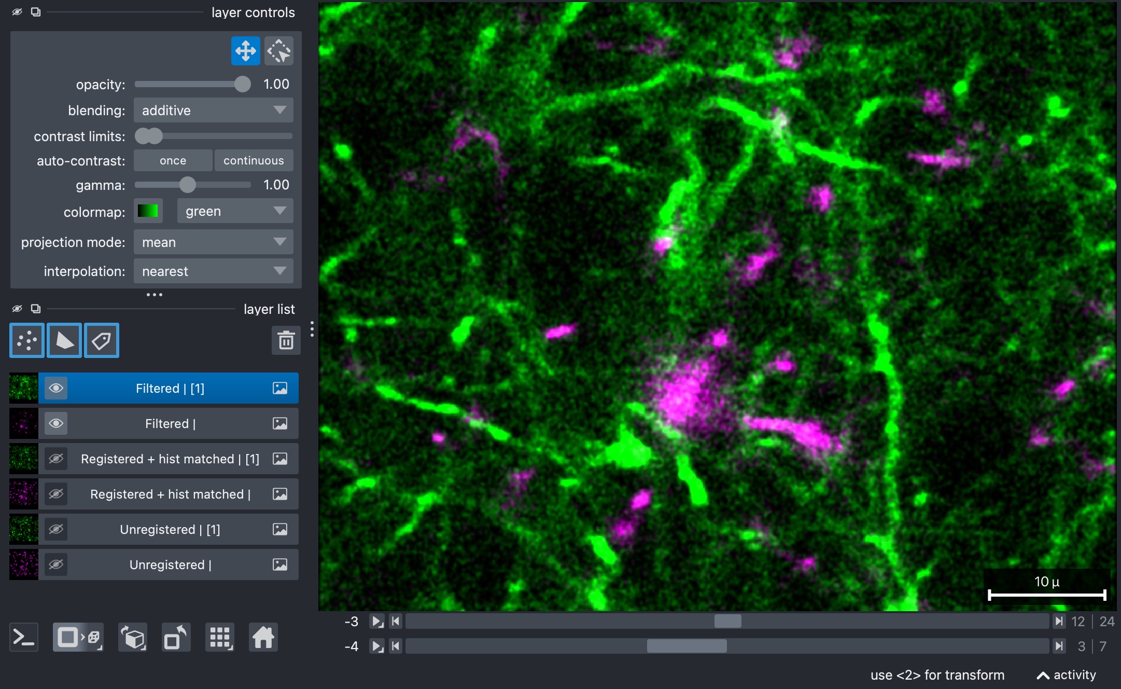This screenshot has height=689, width=1121.
Task: Click the opacity slider handle
Action: click(242, 84)
